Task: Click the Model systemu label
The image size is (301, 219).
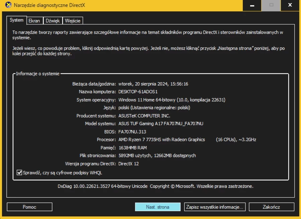Action: (x=100, y=124)
